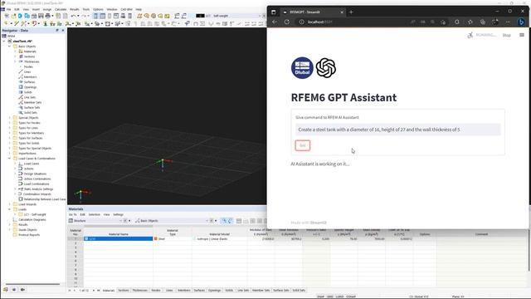
Task: Switch to the Sections table tab
Action: pos(124,291)
